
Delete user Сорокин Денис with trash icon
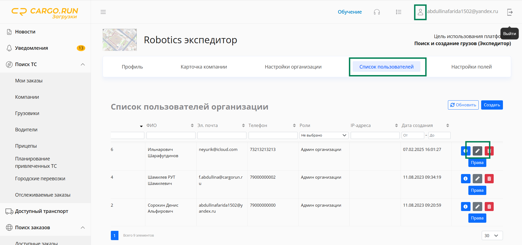[x=489, y=207]
